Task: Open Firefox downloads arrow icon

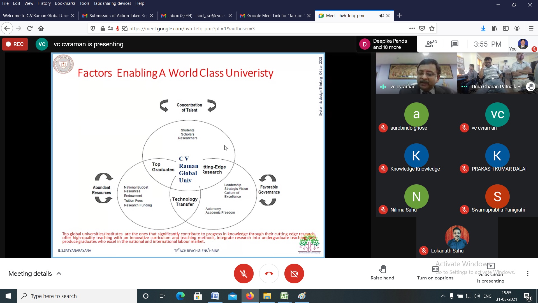Action: pos(483,28)
